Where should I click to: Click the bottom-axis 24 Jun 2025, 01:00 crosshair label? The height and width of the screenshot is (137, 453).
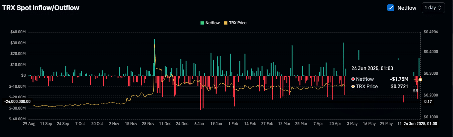coord(420,124)
